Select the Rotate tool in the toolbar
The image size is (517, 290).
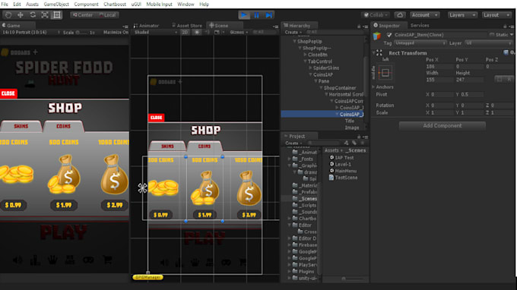tap(32, 15)
